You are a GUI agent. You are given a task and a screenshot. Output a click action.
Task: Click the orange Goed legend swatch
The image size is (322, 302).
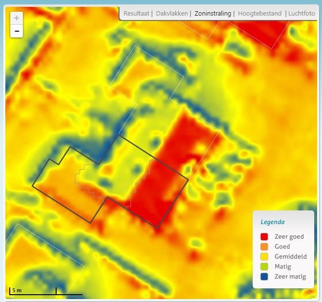click(264, 246)
